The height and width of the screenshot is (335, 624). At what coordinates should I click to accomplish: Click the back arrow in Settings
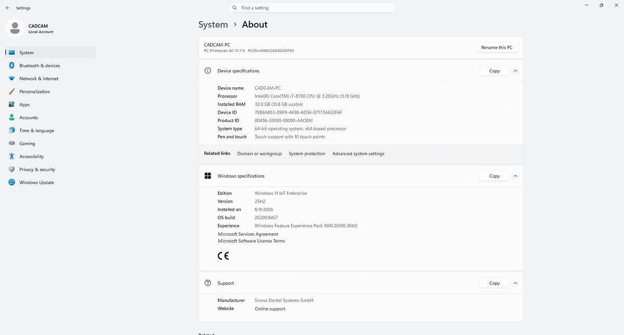pyautogui.click(x=7, y=8)
